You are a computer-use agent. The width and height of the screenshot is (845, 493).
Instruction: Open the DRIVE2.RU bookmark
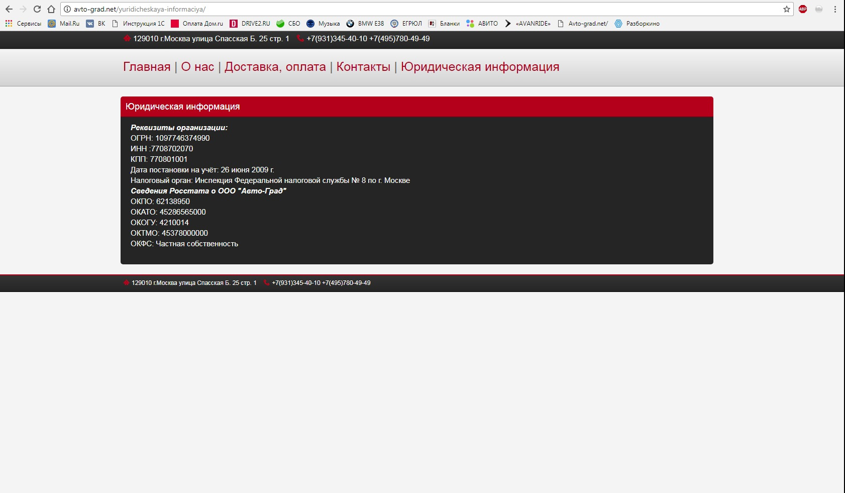250,24
